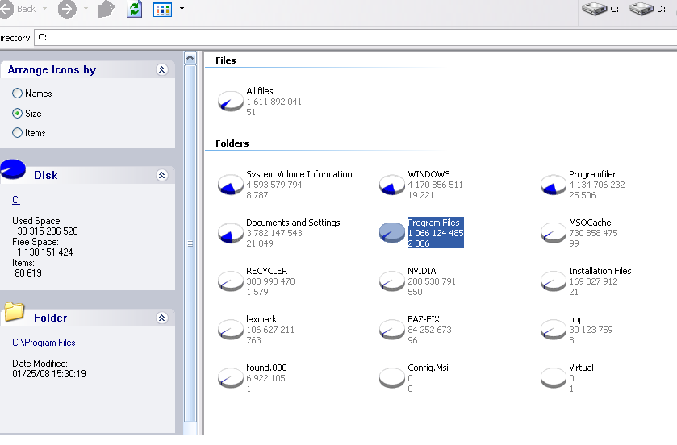Image resolution: width=677 pixels, height=445 pixels.
Task: Select the "Installation Files" folder name
Action: coord(600,271)
